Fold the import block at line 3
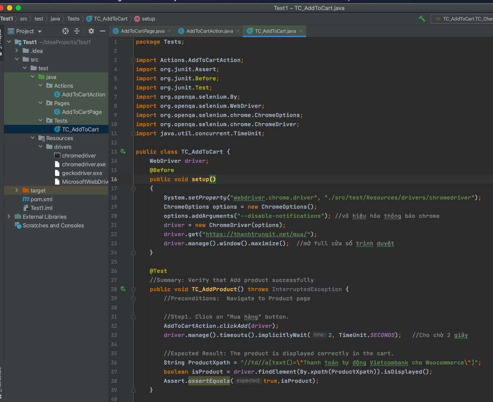 (x=133, y=60)
